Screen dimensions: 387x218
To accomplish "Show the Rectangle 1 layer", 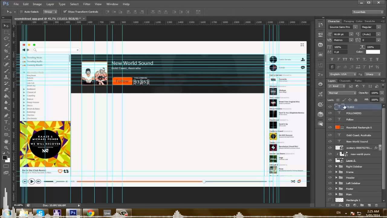I will (x=330, y=200).
